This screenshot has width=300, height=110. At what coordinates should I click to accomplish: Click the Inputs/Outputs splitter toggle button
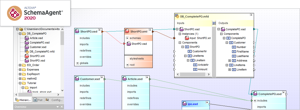pyautogui.click(x=214, y=23)
